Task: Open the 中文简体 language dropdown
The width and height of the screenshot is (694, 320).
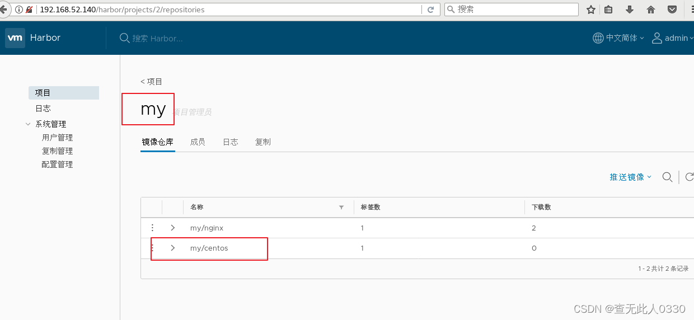Action: pyautogui.click(x=625, y=38)
